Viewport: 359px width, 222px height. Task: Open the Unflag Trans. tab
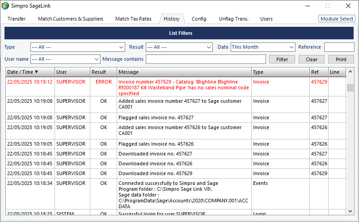point(233,19)
